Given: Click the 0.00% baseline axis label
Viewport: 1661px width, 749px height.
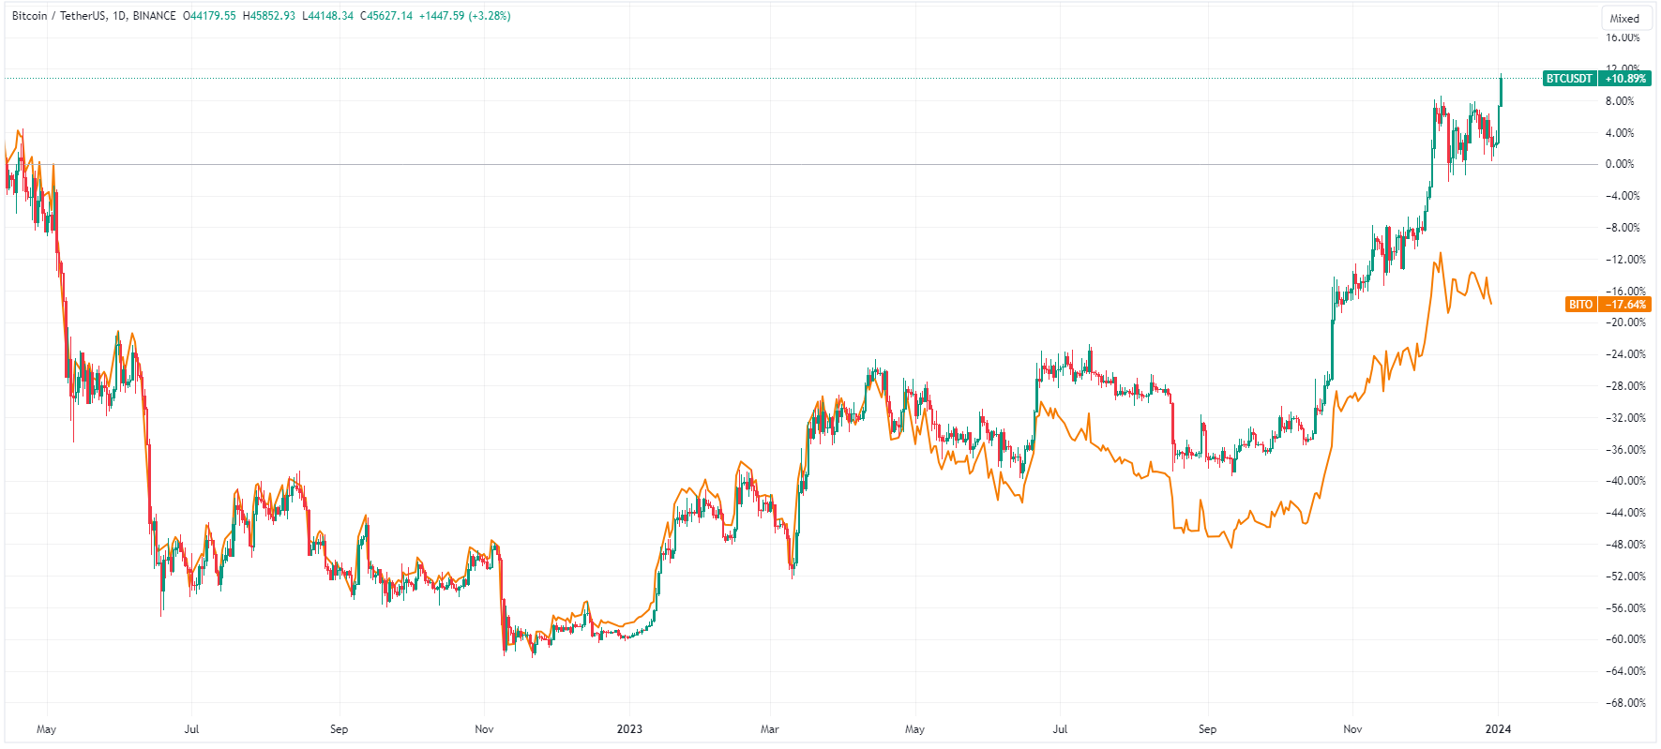Looking at the screenshot, I should 1620,164.
